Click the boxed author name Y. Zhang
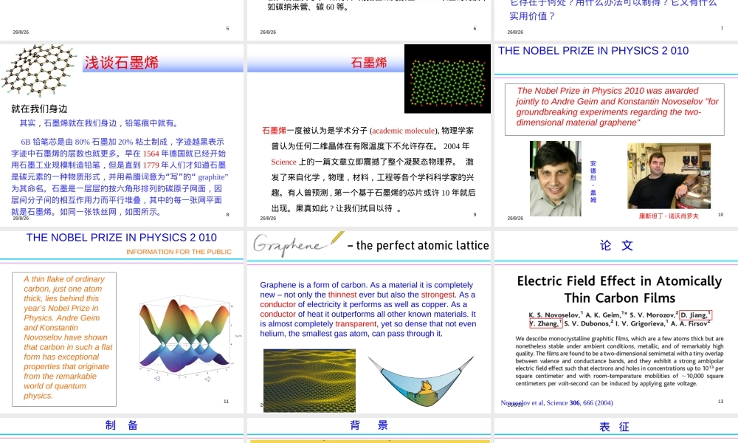 coord(545,323)
